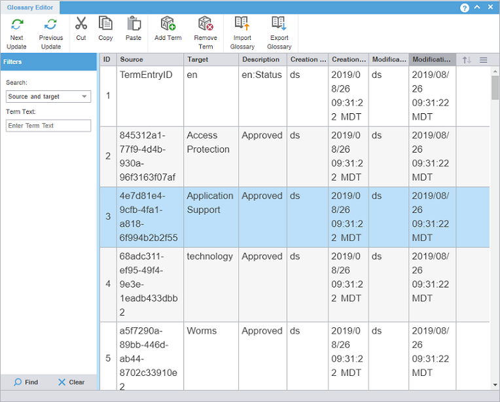Add a new term to glossary
The height and width of the screenshot is (402, 500).
[168, 24]
